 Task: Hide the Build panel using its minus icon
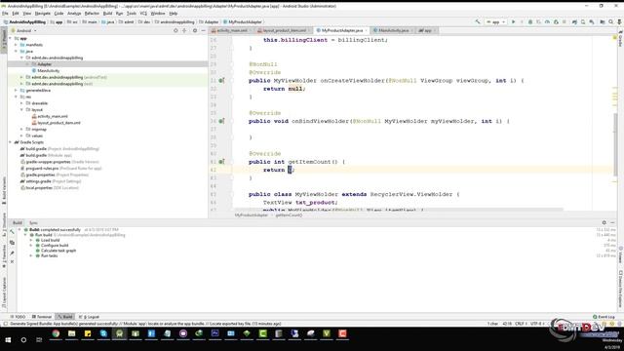pos(613,223)
